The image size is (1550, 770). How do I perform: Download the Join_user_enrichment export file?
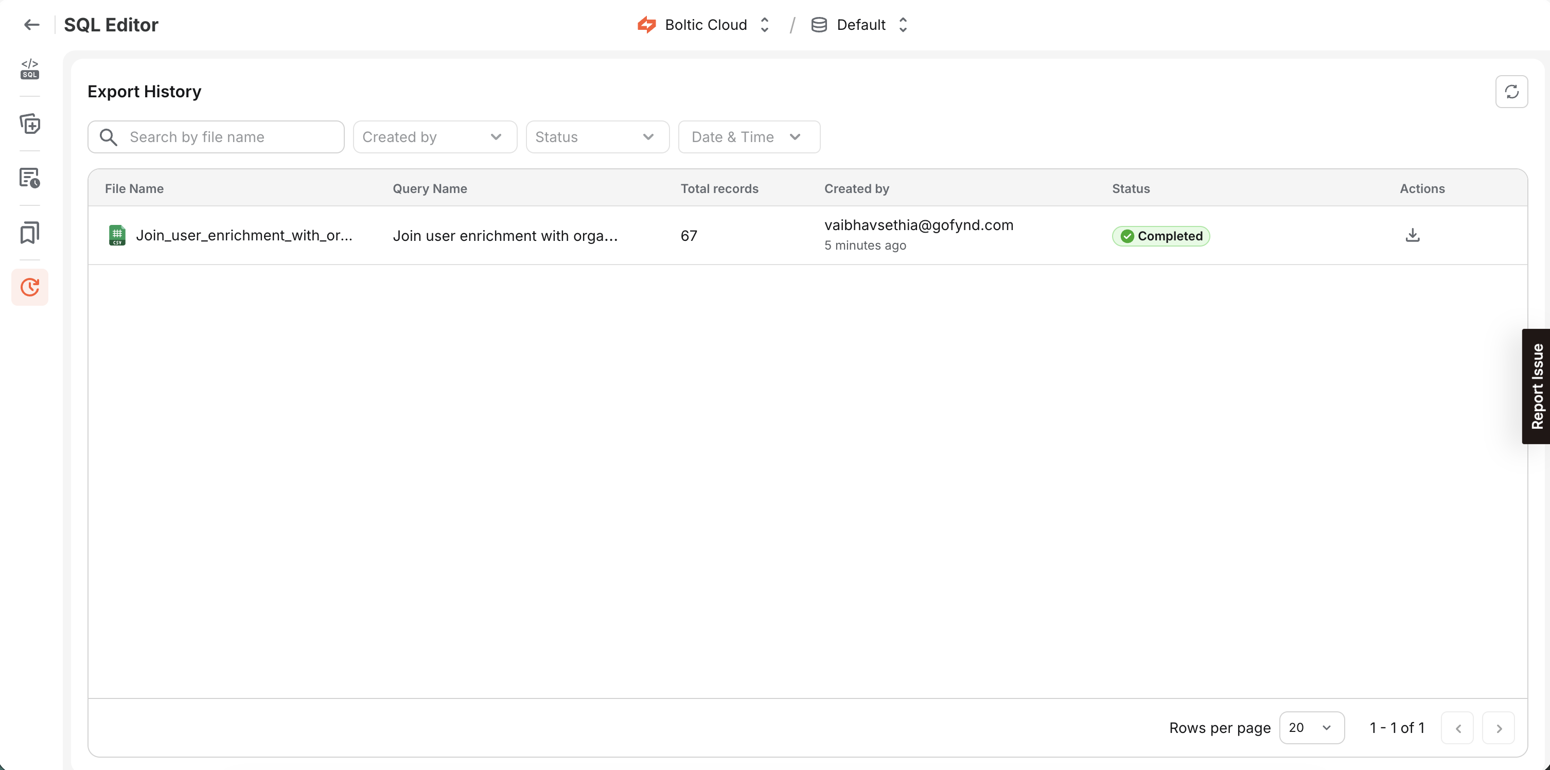pos(1413,235)
